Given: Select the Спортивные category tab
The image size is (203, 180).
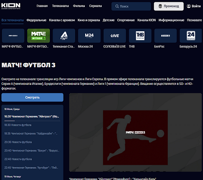Looking at the screenshot, I should tap(126, 20).
